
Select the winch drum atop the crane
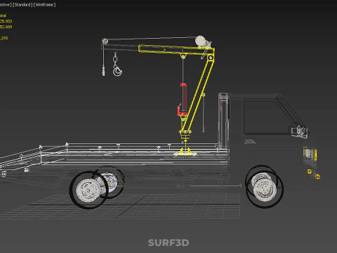tap(201, 41)
